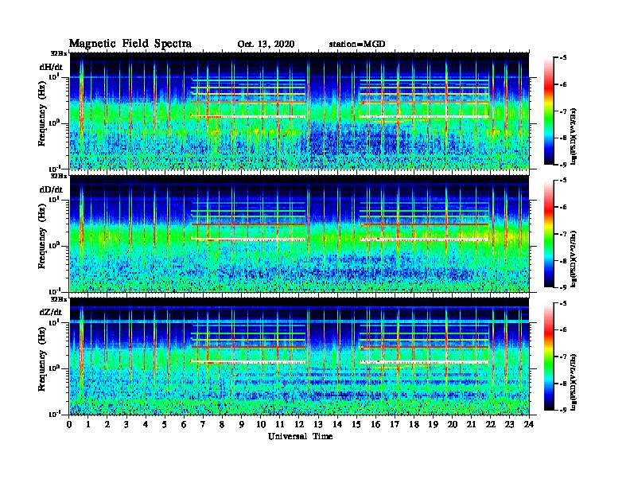Screen dimensions: 630x487
Task: Click the -6 value on dD/dt colorbar
Action: pos(563,208)
